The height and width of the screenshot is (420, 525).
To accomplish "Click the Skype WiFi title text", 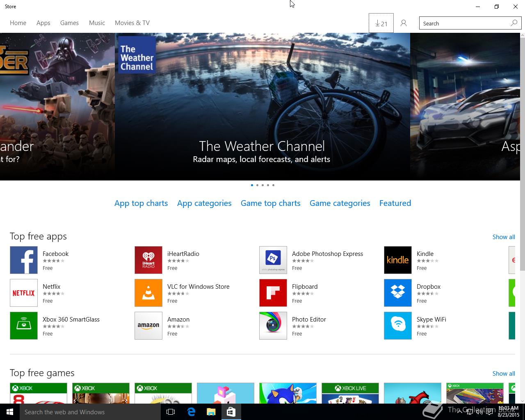I will [x=431, y=320].
